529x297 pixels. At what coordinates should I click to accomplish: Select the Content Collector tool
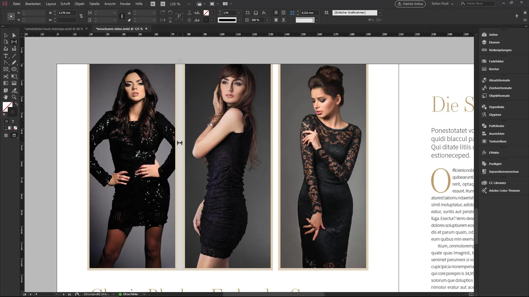pos(6,49)
